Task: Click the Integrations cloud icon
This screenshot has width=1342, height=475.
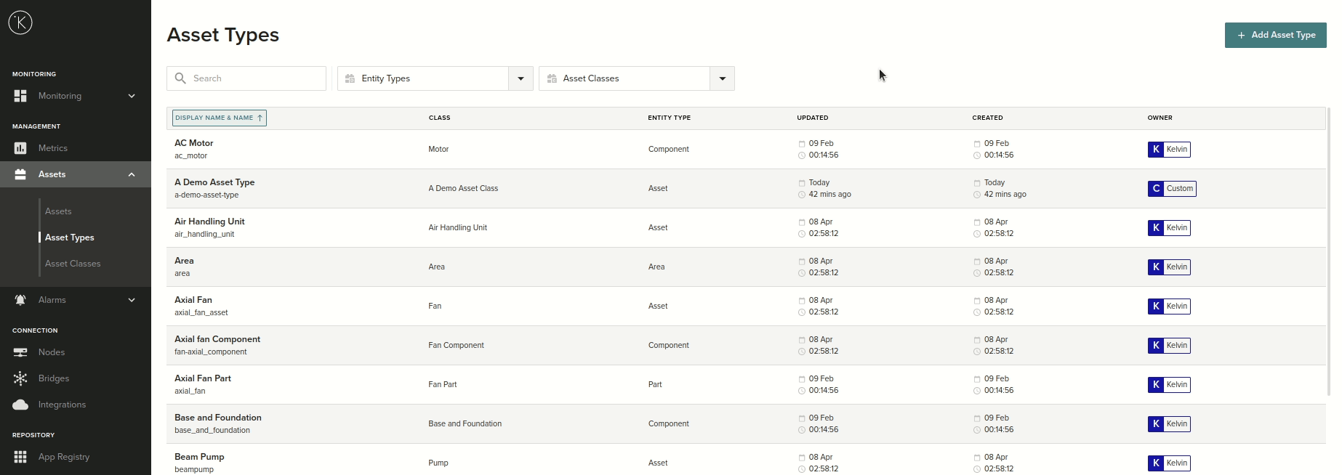Action: 20,405
